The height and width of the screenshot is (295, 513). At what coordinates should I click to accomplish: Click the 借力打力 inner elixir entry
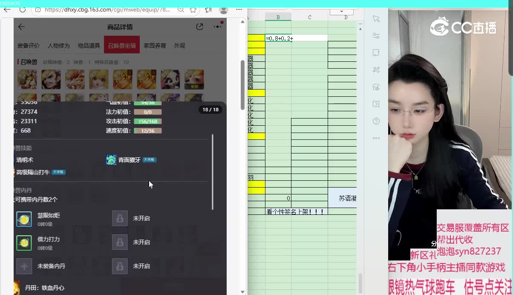click(48, 240)
